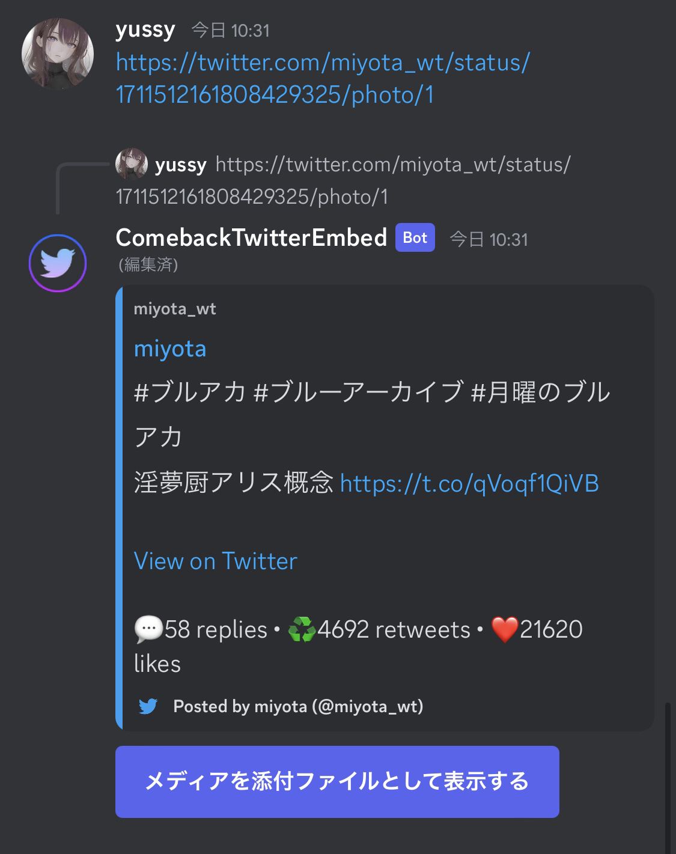Click the blue accent stripe of the embed
The height and width of the screenshot is (854, 676).
tap(118, 508)
